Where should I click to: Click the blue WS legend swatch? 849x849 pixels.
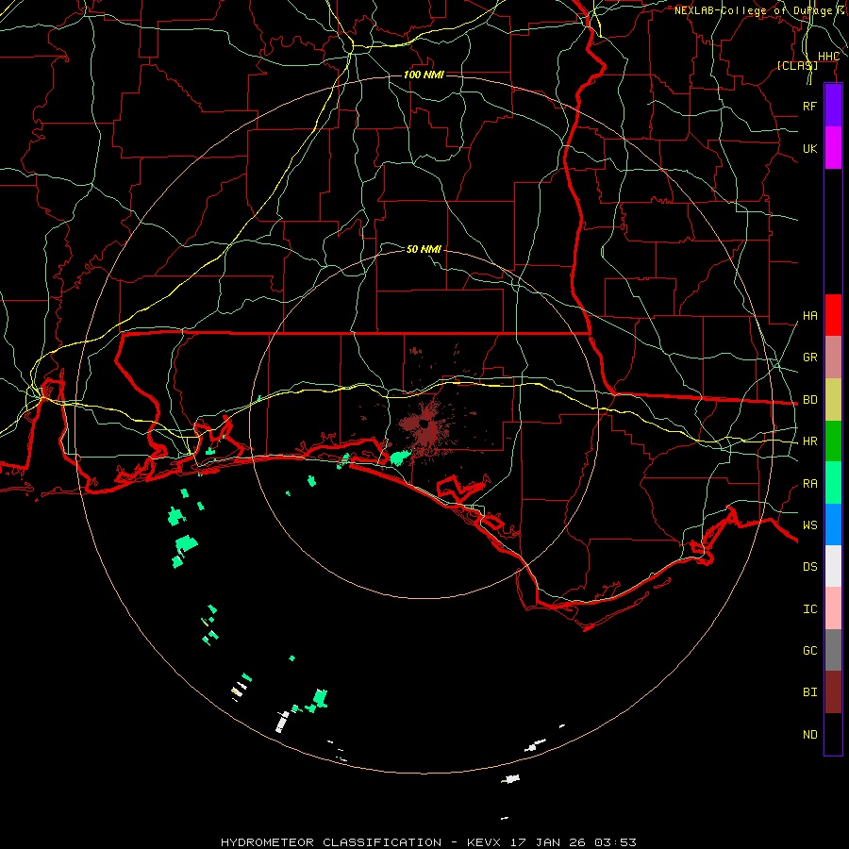(x=833, y=524)
